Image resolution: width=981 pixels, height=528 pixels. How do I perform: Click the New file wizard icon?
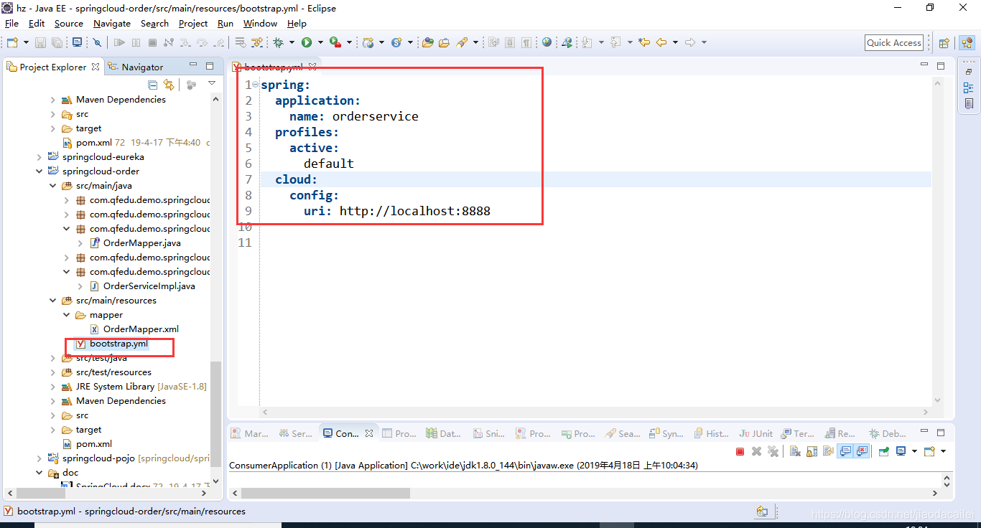click(12, 43)
